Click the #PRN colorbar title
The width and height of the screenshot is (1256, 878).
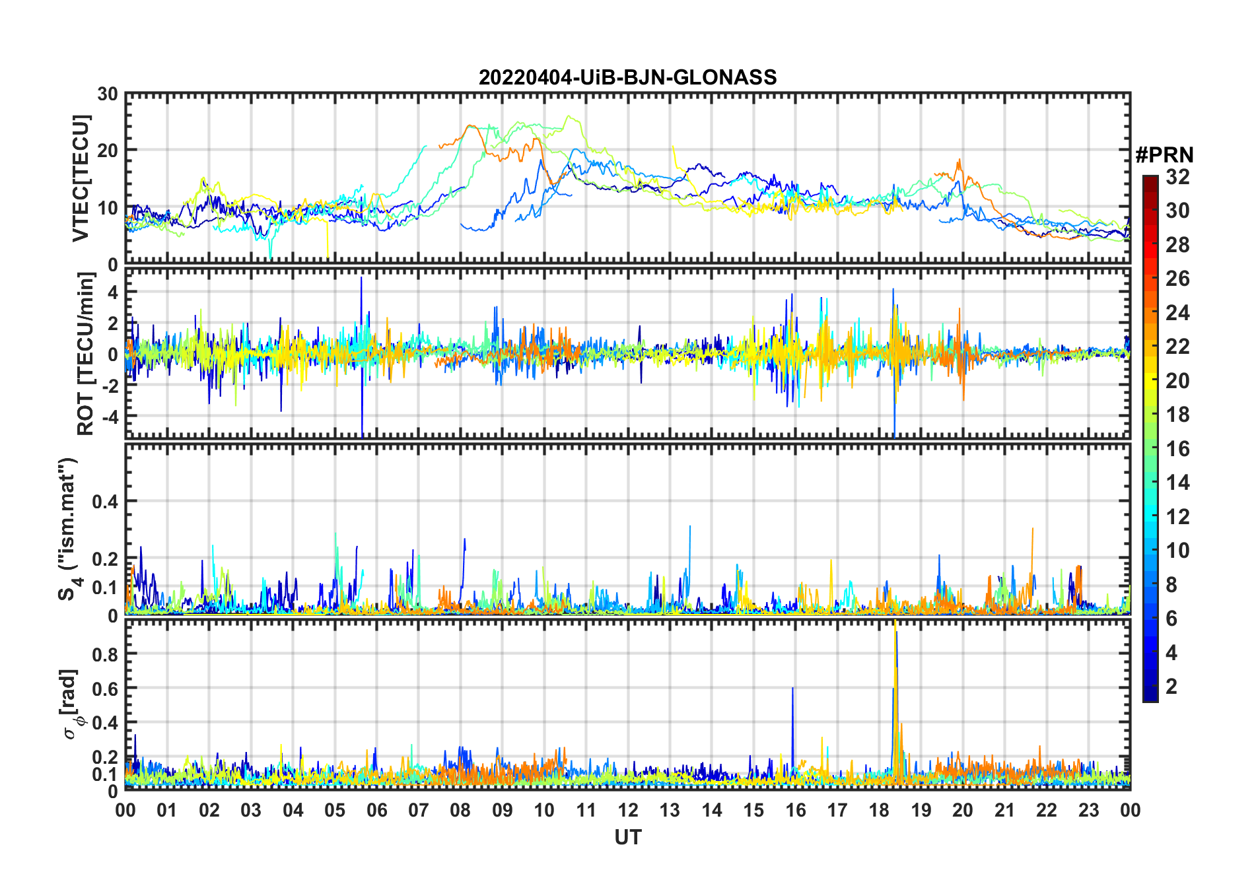click(1164, 155)
